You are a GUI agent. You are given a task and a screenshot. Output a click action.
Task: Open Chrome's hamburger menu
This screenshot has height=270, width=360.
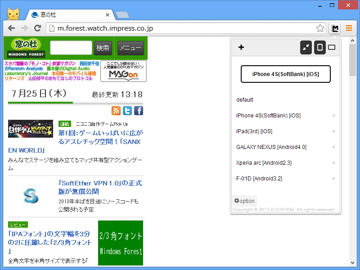coord(349,28)
